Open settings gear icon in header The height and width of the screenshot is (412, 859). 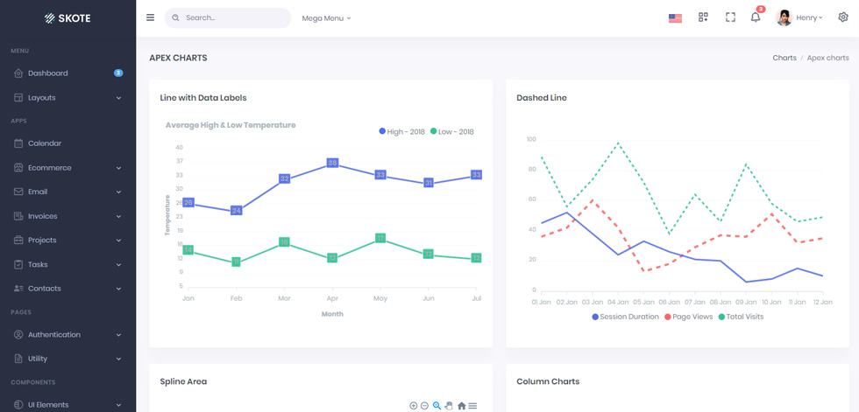point(842,17)
